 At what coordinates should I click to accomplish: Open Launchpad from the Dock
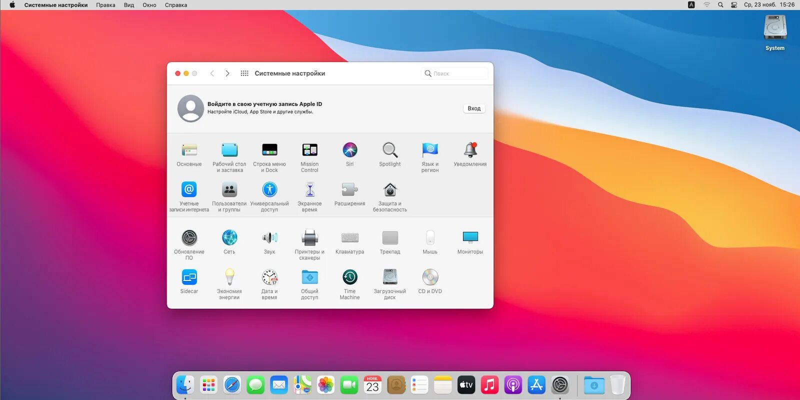pos(208,385)
